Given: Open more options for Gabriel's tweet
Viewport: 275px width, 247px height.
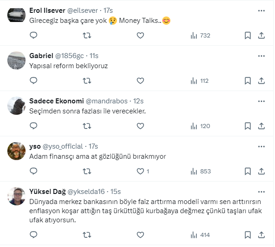Looking at the screenshot, I should pos(261,56).
